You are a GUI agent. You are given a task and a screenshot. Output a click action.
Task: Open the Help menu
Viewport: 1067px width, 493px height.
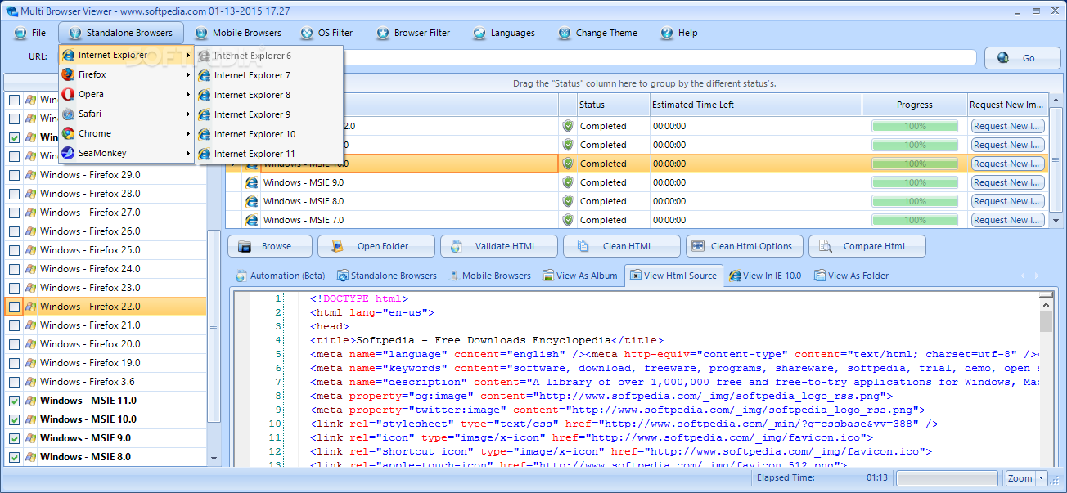point(679,33)
